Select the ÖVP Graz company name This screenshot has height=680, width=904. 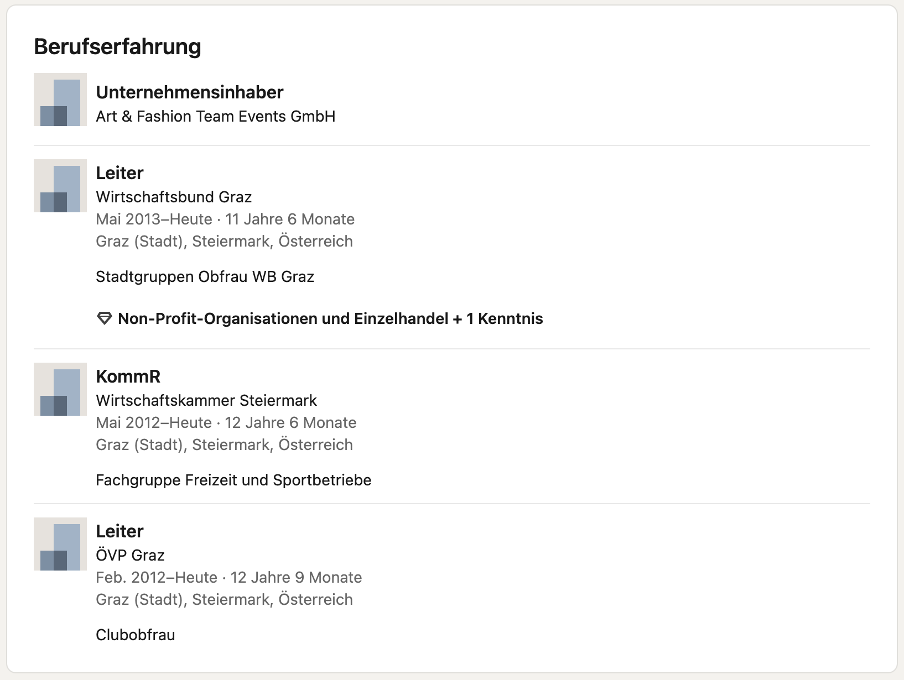130,555
